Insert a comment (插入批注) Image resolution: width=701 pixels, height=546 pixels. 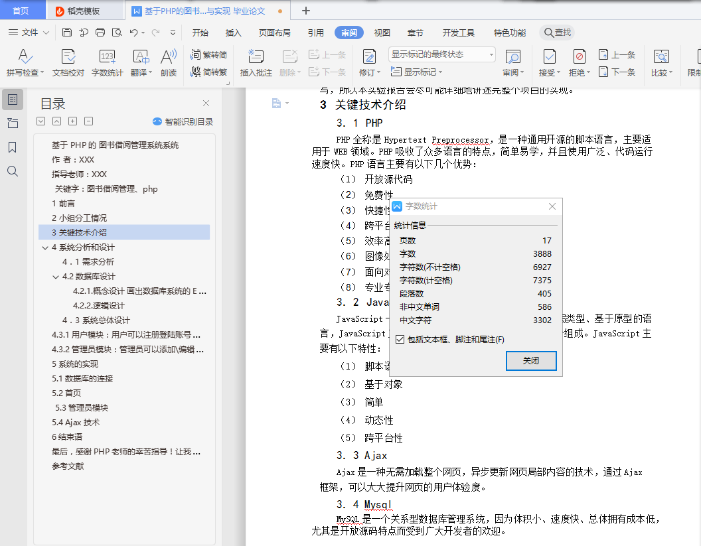(x=256, y=62)
